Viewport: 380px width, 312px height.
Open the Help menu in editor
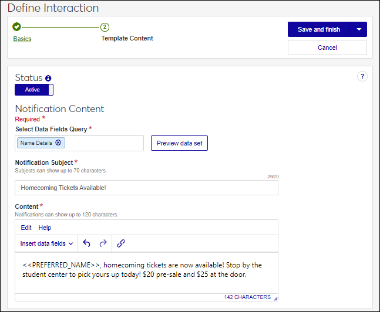[45, 228]
